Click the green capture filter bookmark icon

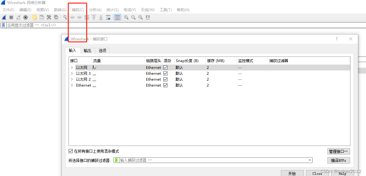point(117,160)
